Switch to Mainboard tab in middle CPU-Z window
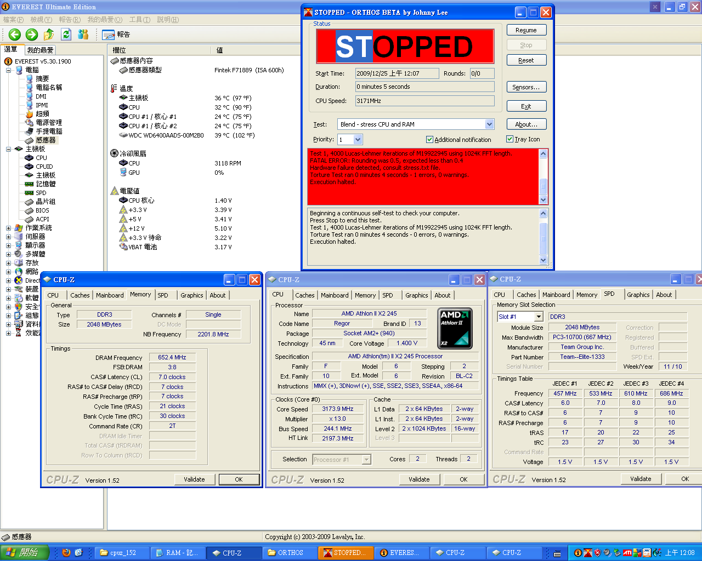This screenshot has height=561, width=702. 335,295
